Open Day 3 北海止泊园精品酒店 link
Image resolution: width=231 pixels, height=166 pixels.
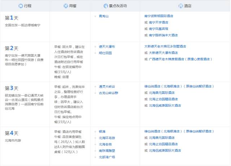pyautogui.click(x=163, y=99)
